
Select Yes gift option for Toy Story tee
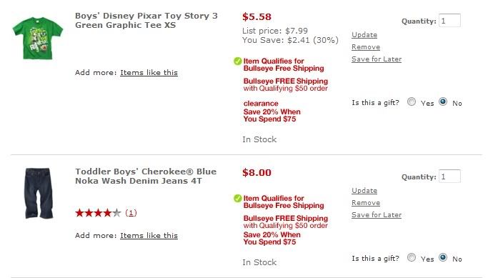pyautogui.click(x=412, y=101)
